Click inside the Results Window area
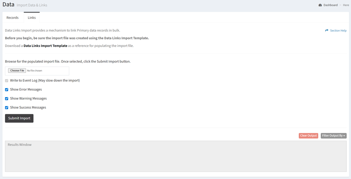 pos(176,156)
